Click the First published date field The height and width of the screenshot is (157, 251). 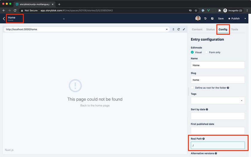[x=218, y=131]
